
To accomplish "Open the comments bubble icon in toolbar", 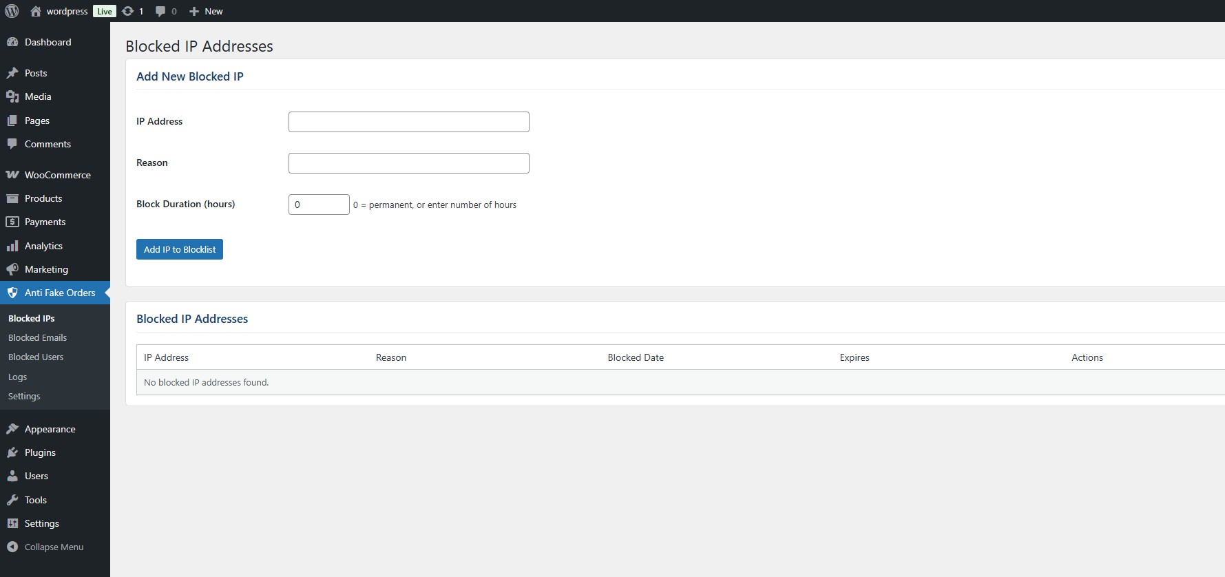I will (160, 11).
